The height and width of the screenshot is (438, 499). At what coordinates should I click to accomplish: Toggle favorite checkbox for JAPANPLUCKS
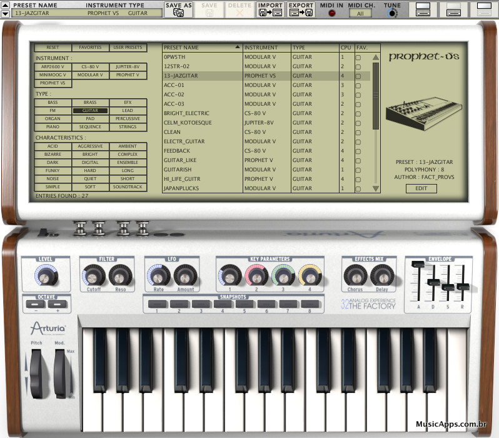[358, 189]
